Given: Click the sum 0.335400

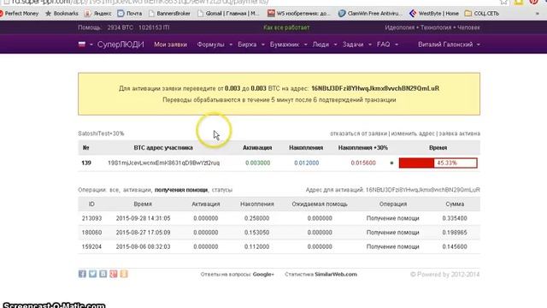Looking at the screenshot, I should tap(455, 218).
